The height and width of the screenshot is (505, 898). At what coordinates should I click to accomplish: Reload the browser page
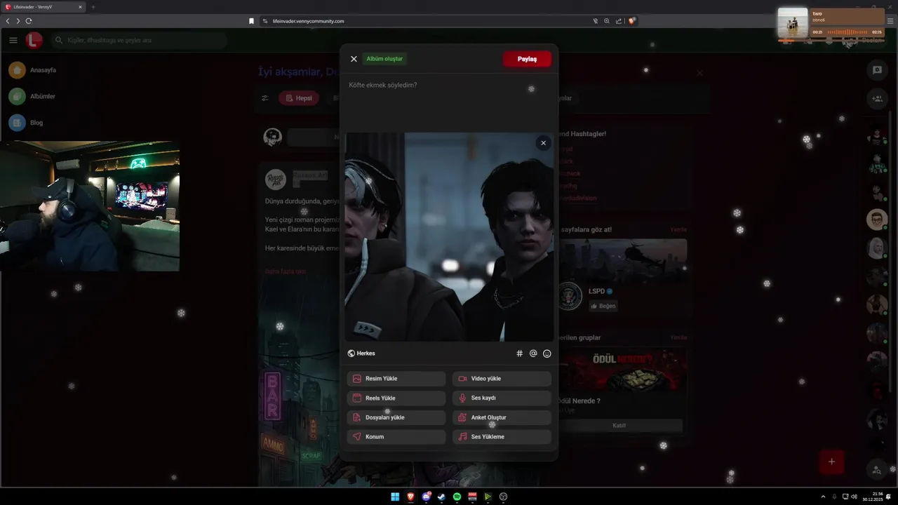pos(29,21)
